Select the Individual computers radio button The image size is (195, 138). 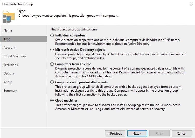52,35
